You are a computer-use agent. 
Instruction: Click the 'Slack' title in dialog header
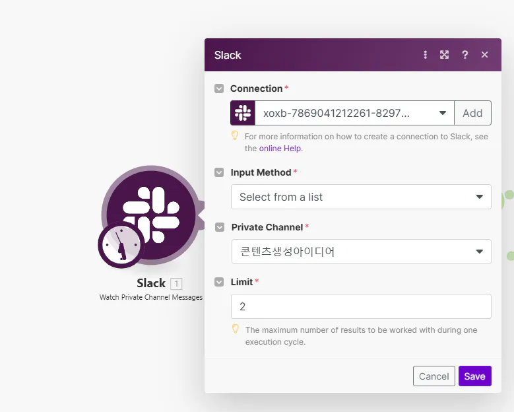tap(228, 55)
